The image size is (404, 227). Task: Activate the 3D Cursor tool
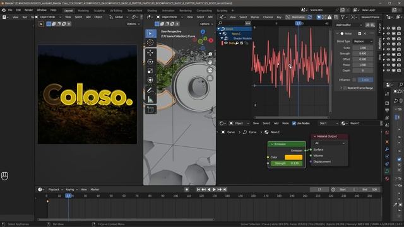pyautogui.click(x=150, y=42)
